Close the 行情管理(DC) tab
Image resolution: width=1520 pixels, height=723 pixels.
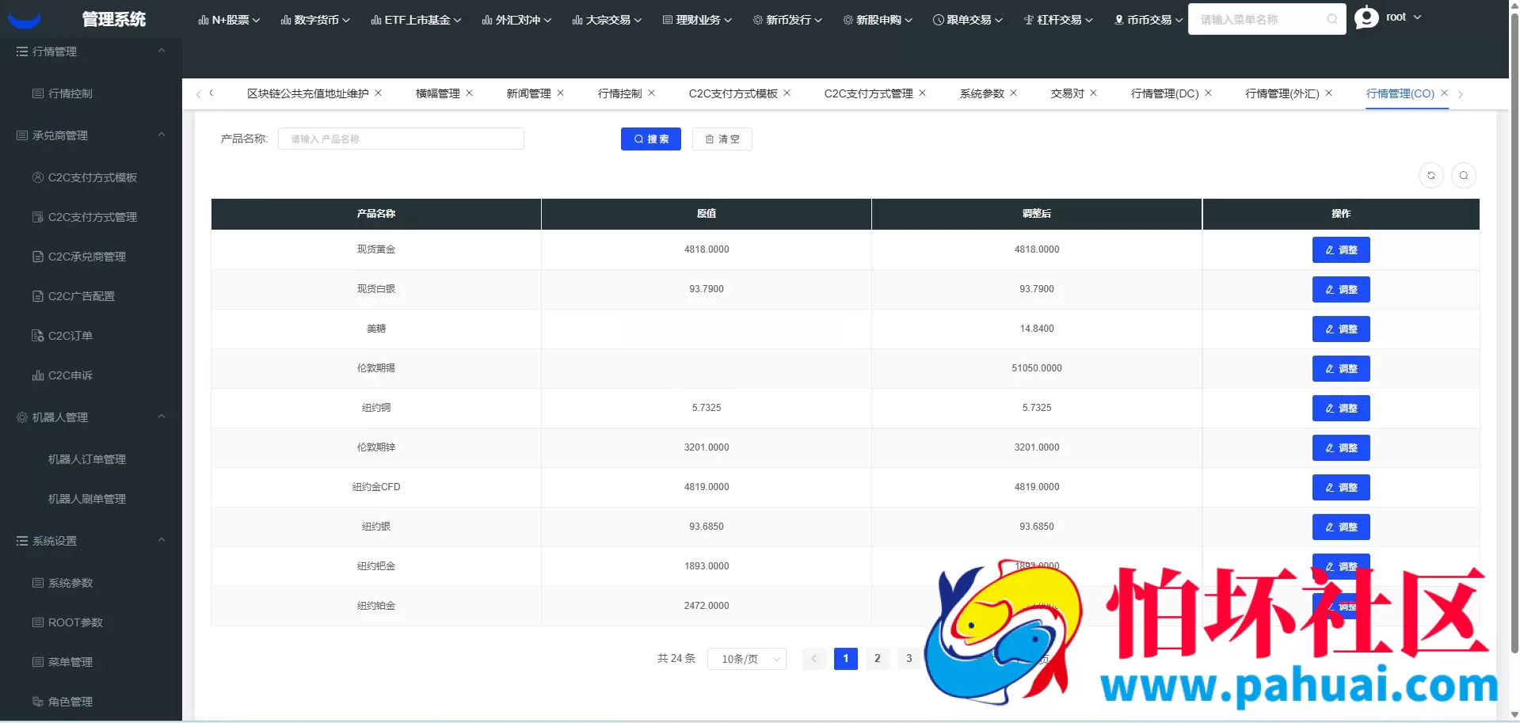(x=1208, y=93)
